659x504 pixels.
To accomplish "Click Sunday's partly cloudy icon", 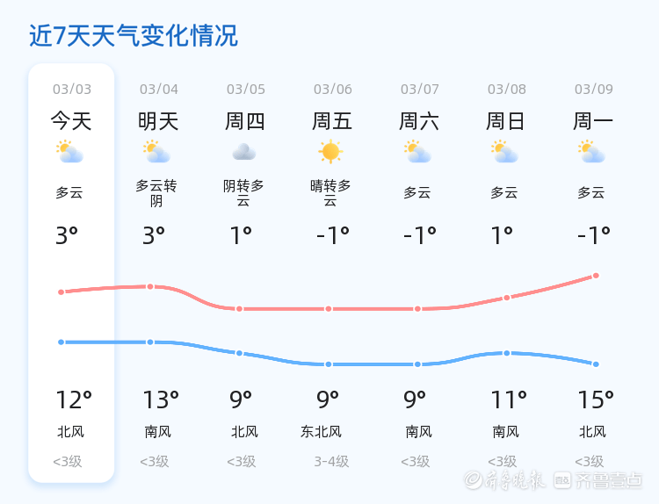I will pyautogui.click(x=504, y=153).
